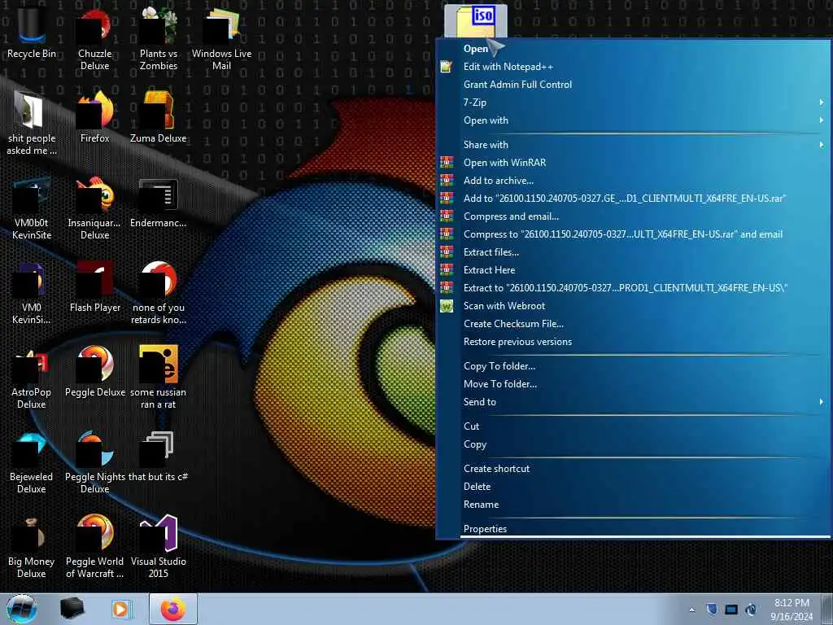Select the Zuma Deluxe desktop icon
833x625 pixels.
coord(159,117)
